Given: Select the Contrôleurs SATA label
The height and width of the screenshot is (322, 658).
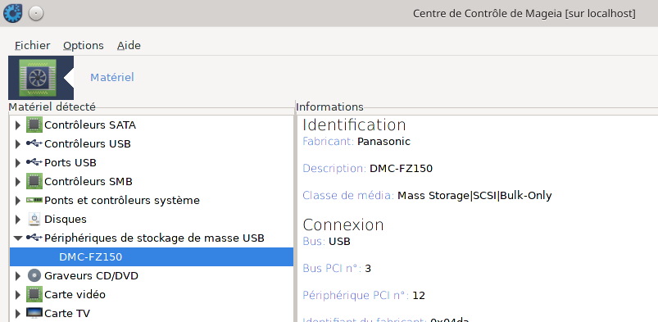Looking at the screenshot, I should pyautogui.click(x=90, y=125).
